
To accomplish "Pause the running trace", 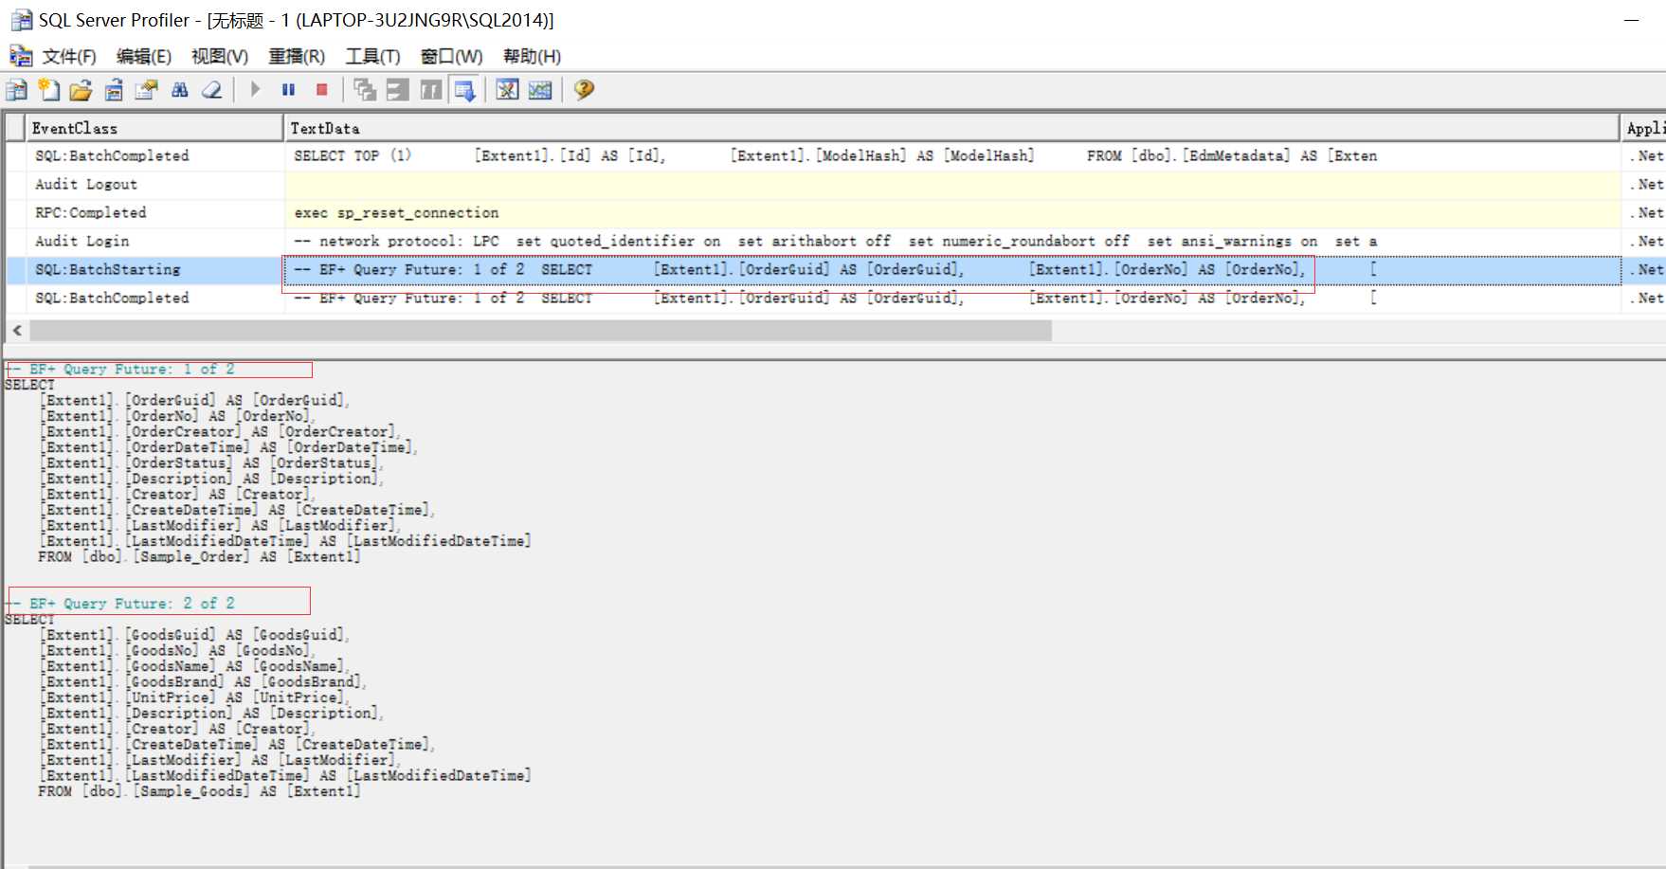I will tap(289, 90).
